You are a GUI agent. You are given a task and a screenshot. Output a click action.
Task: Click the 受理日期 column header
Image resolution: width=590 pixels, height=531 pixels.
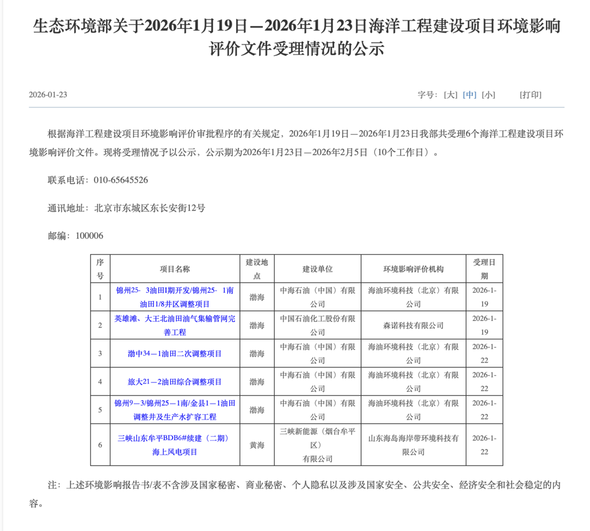click(x=484, y=269)
